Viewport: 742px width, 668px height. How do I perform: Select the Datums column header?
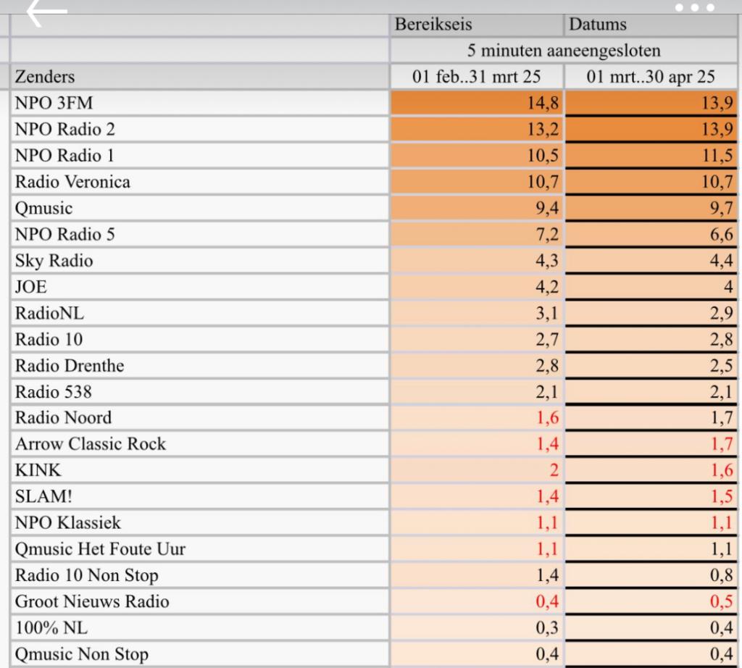pos(651,25)
